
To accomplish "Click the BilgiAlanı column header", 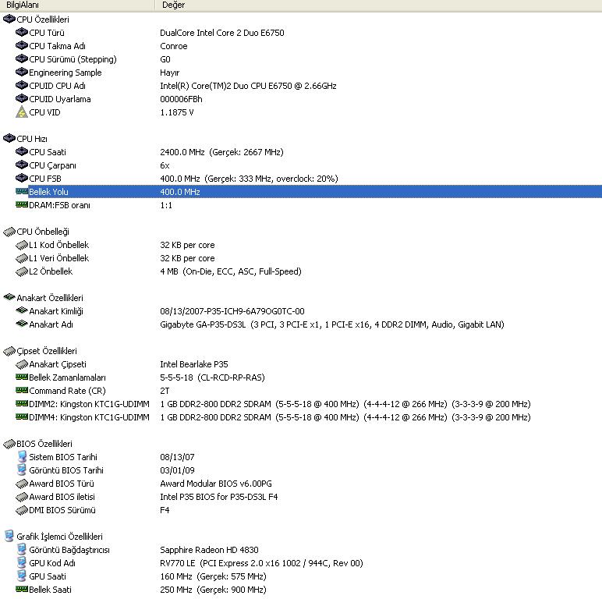I will coord(77,5).
